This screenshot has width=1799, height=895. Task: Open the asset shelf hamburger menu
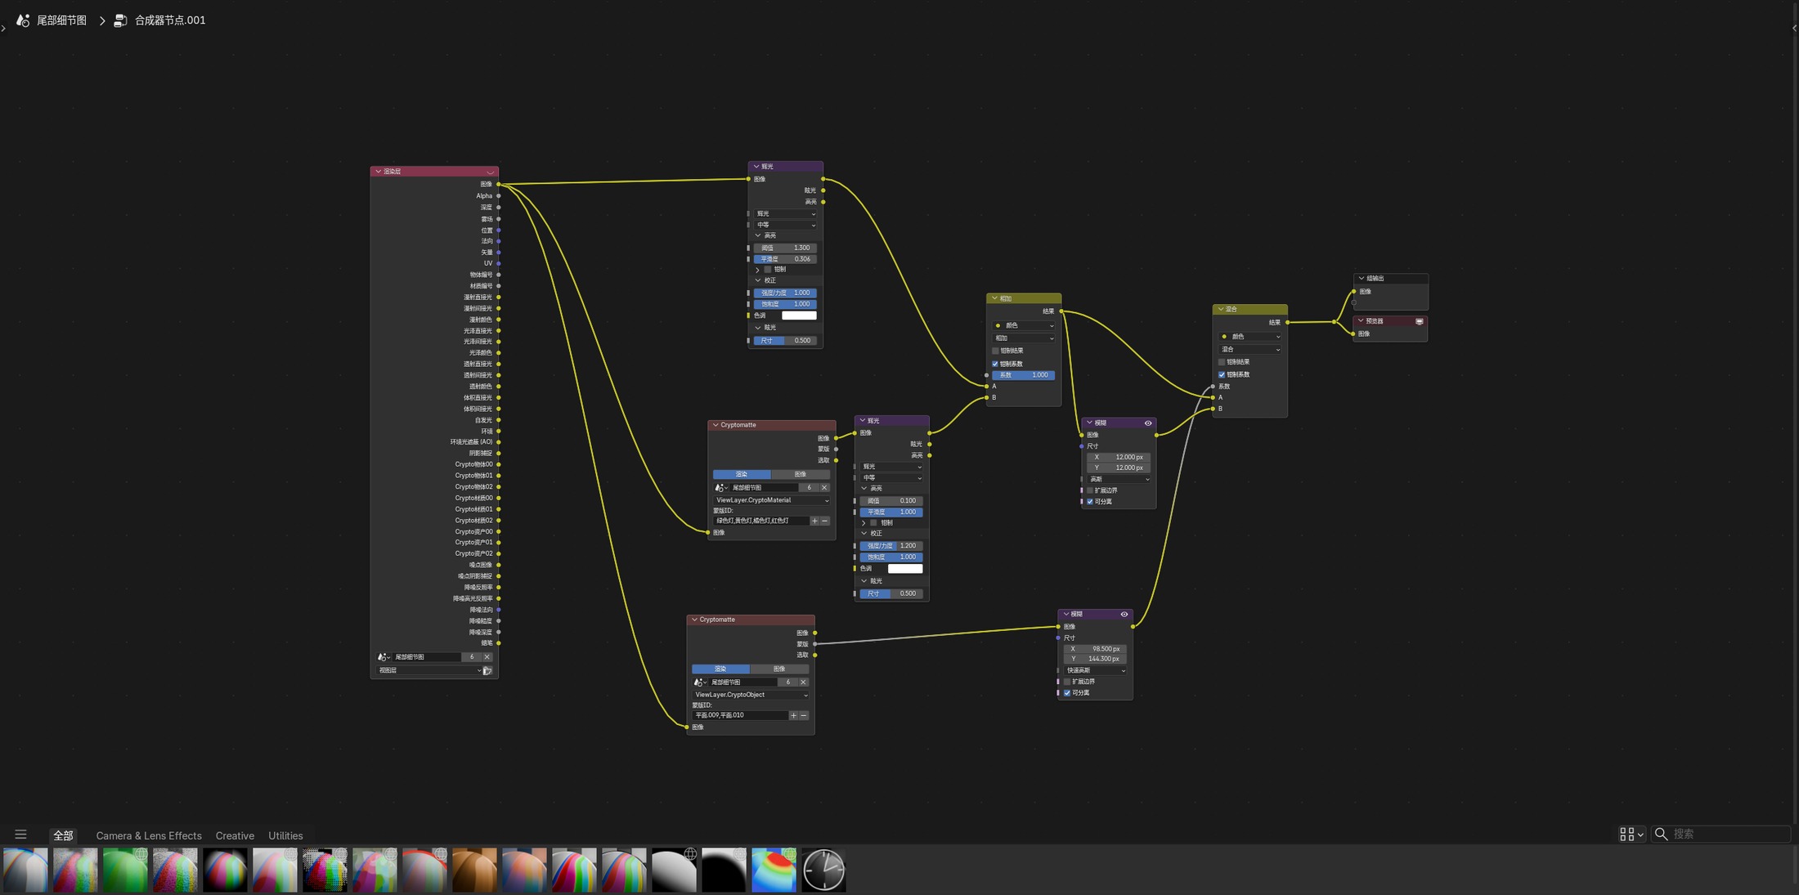click(x=20, y=835)
